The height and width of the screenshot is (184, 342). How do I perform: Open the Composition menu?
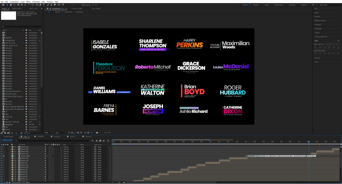(x=15, y=2)
